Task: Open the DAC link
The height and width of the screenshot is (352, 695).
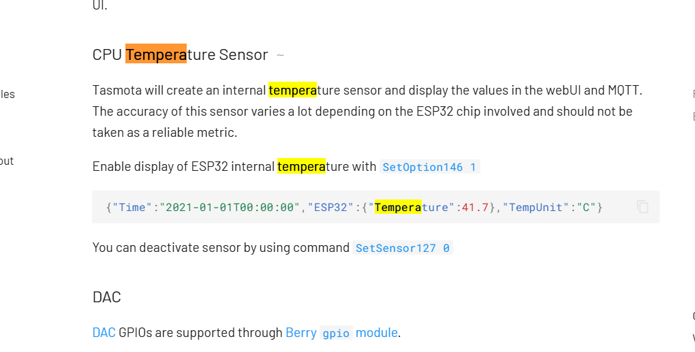Action: (x=104, y=332)
